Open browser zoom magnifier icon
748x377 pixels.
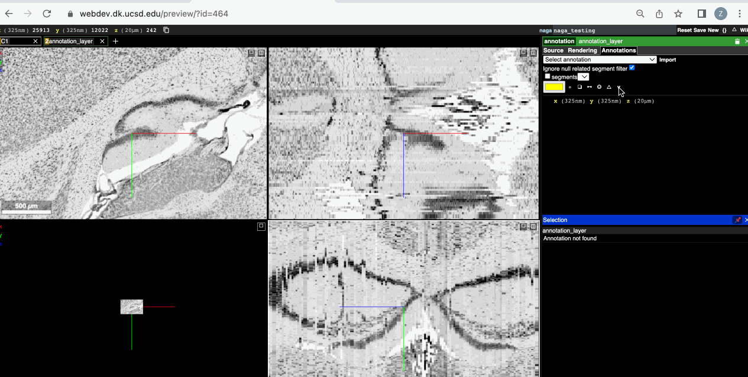tap(640, 14)
